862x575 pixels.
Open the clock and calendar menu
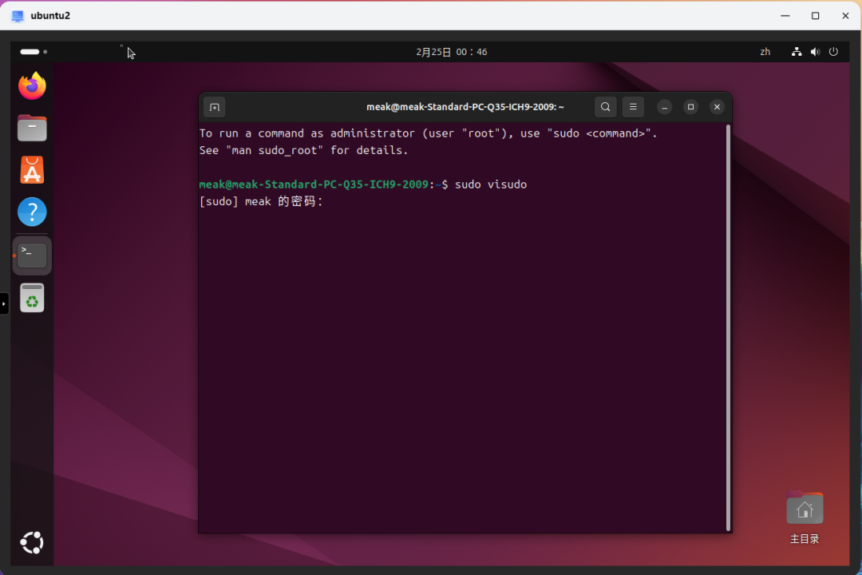coord(451,52)
